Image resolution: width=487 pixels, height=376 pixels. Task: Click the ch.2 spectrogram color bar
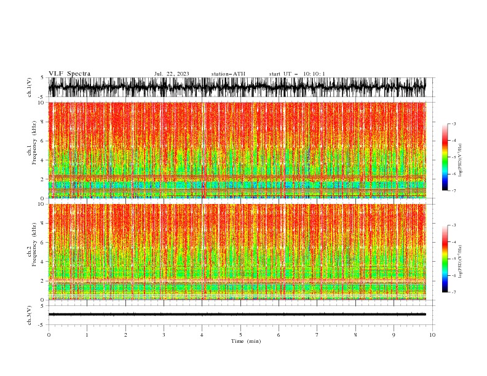[445, 259]
